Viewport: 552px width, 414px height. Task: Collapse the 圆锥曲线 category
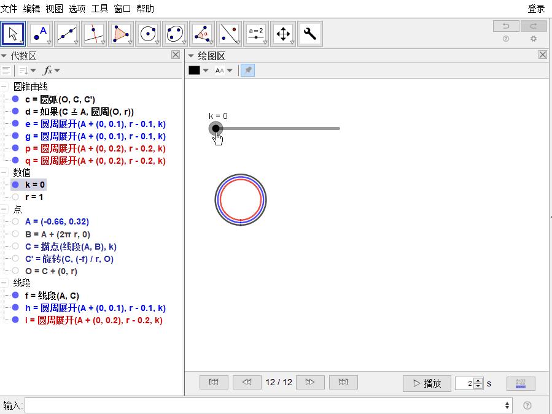[5, 86]
